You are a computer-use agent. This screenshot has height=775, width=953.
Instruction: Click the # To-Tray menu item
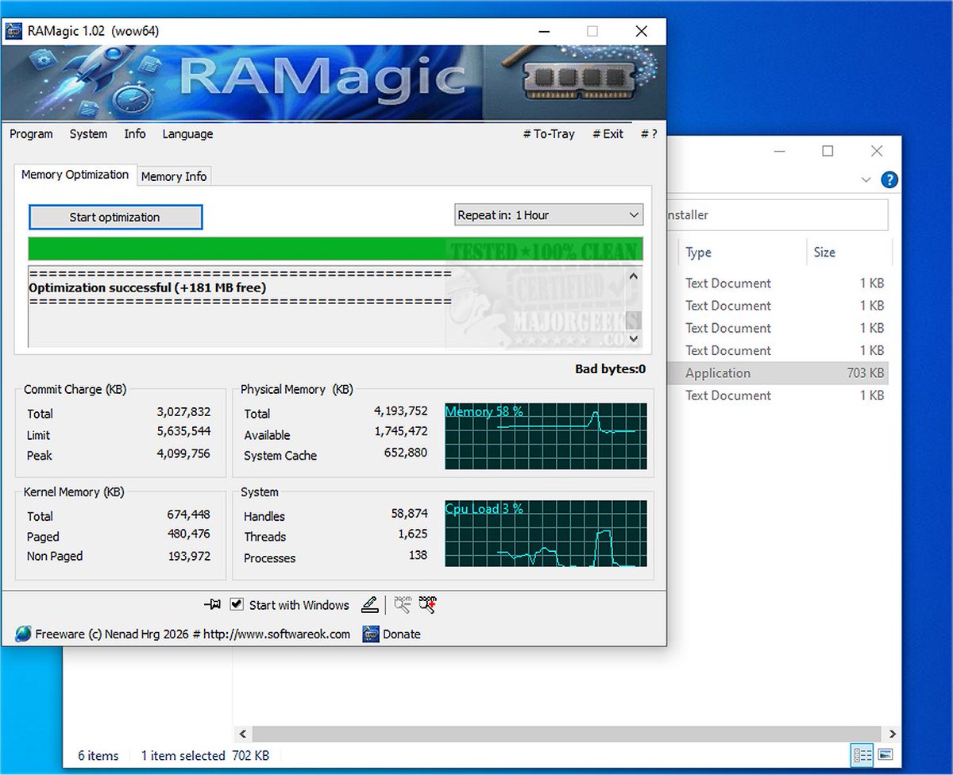tap(549, 134)
